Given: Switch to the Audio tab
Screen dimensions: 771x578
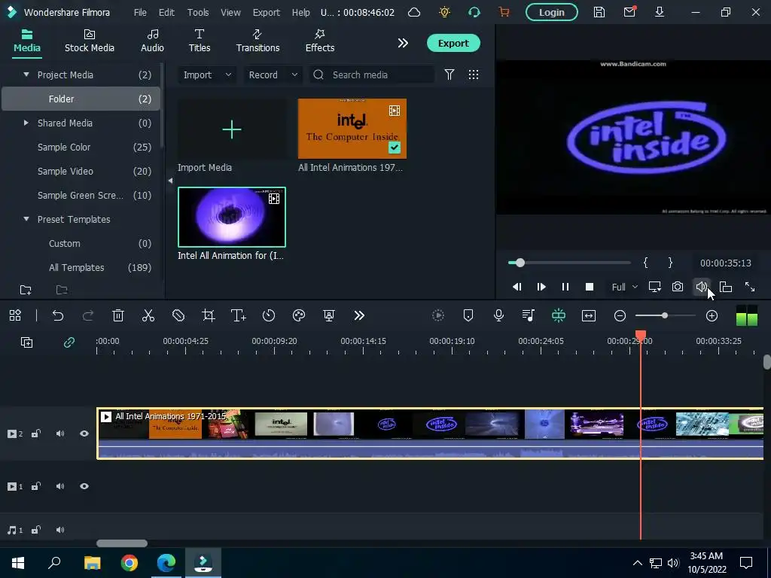Looking at the screenshot, I should tap(152, 41).
